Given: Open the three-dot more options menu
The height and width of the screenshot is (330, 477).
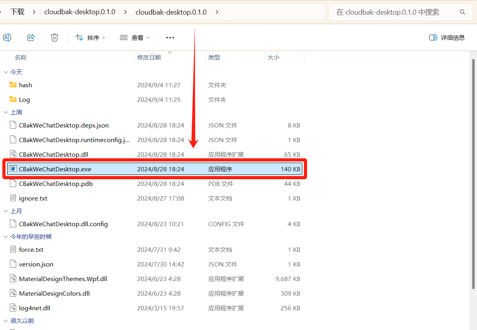Looking at the screenshot, I should coord(170,37).
